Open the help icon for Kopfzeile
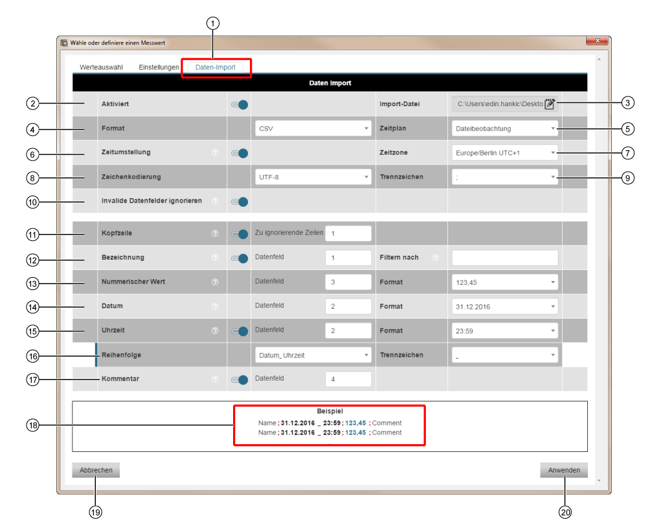Viewport: 663px width, 529px height. 215,234
